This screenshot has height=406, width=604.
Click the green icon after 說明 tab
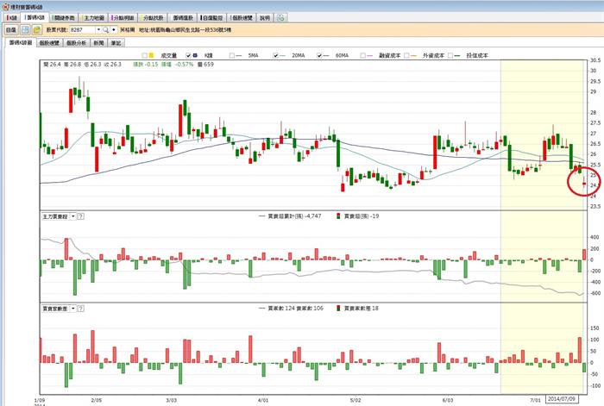(x=280, y=18)
